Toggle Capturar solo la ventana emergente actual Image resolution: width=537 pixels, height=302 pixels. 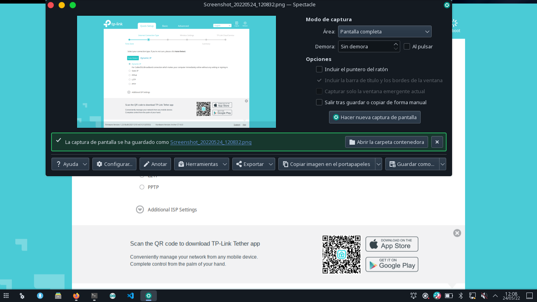319,91
